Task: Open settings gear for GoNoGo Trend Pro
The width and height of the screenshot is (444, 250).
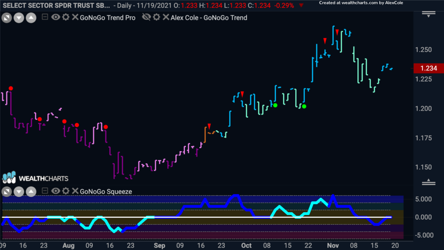Action: tap(66, 17)
